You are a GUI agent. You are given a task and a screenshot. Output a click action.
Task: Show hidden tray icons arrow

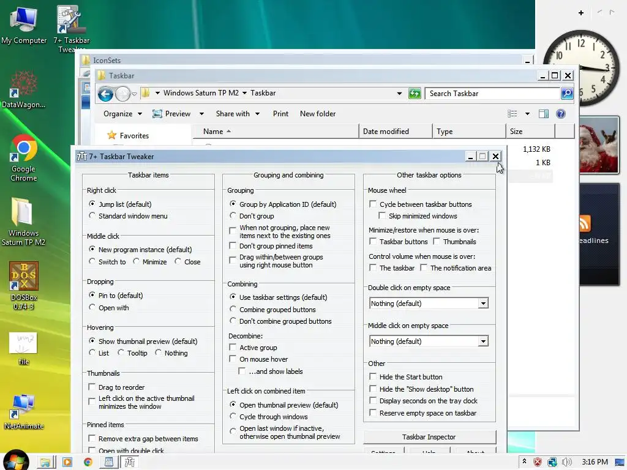click(x=524, y=461)
